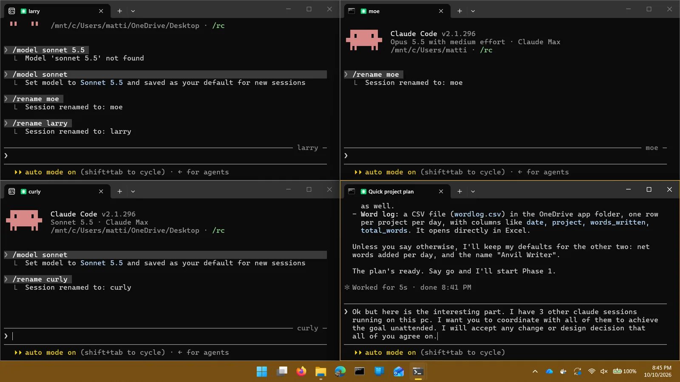Close the larry tab

101,11
